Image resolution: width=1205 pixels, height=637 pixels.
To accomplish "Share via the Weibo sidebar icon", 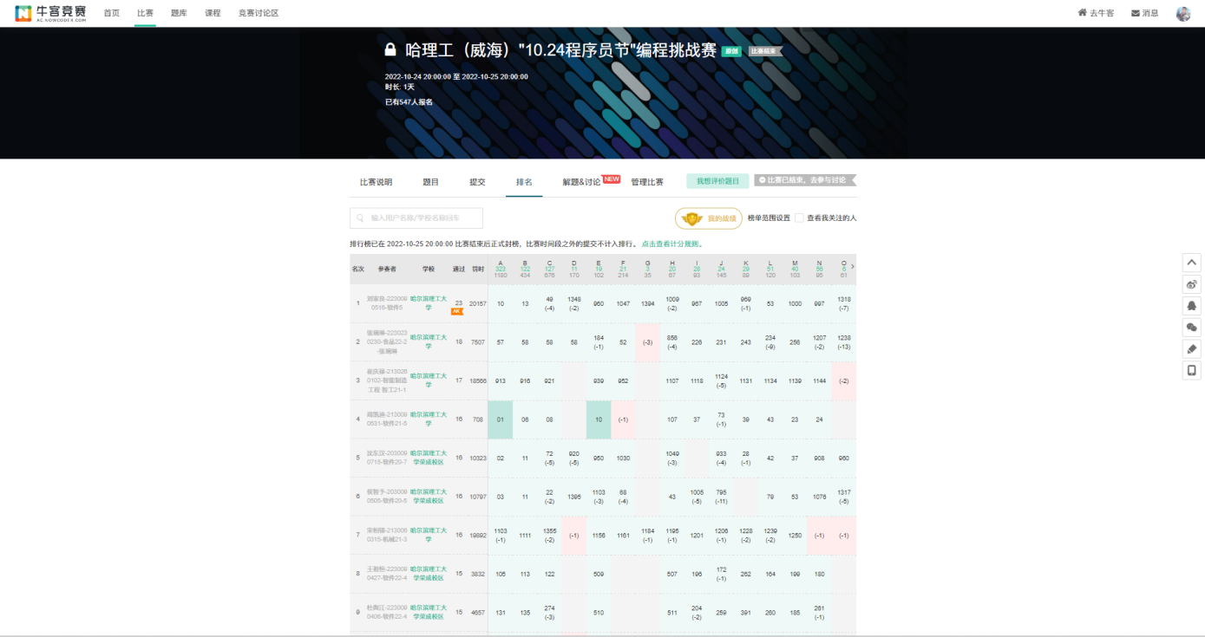I will pyautogui.click(x=1191, y=284).
